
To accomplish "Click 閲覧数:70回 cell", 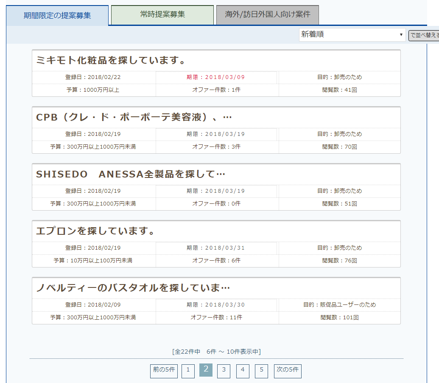I will 340,147.
